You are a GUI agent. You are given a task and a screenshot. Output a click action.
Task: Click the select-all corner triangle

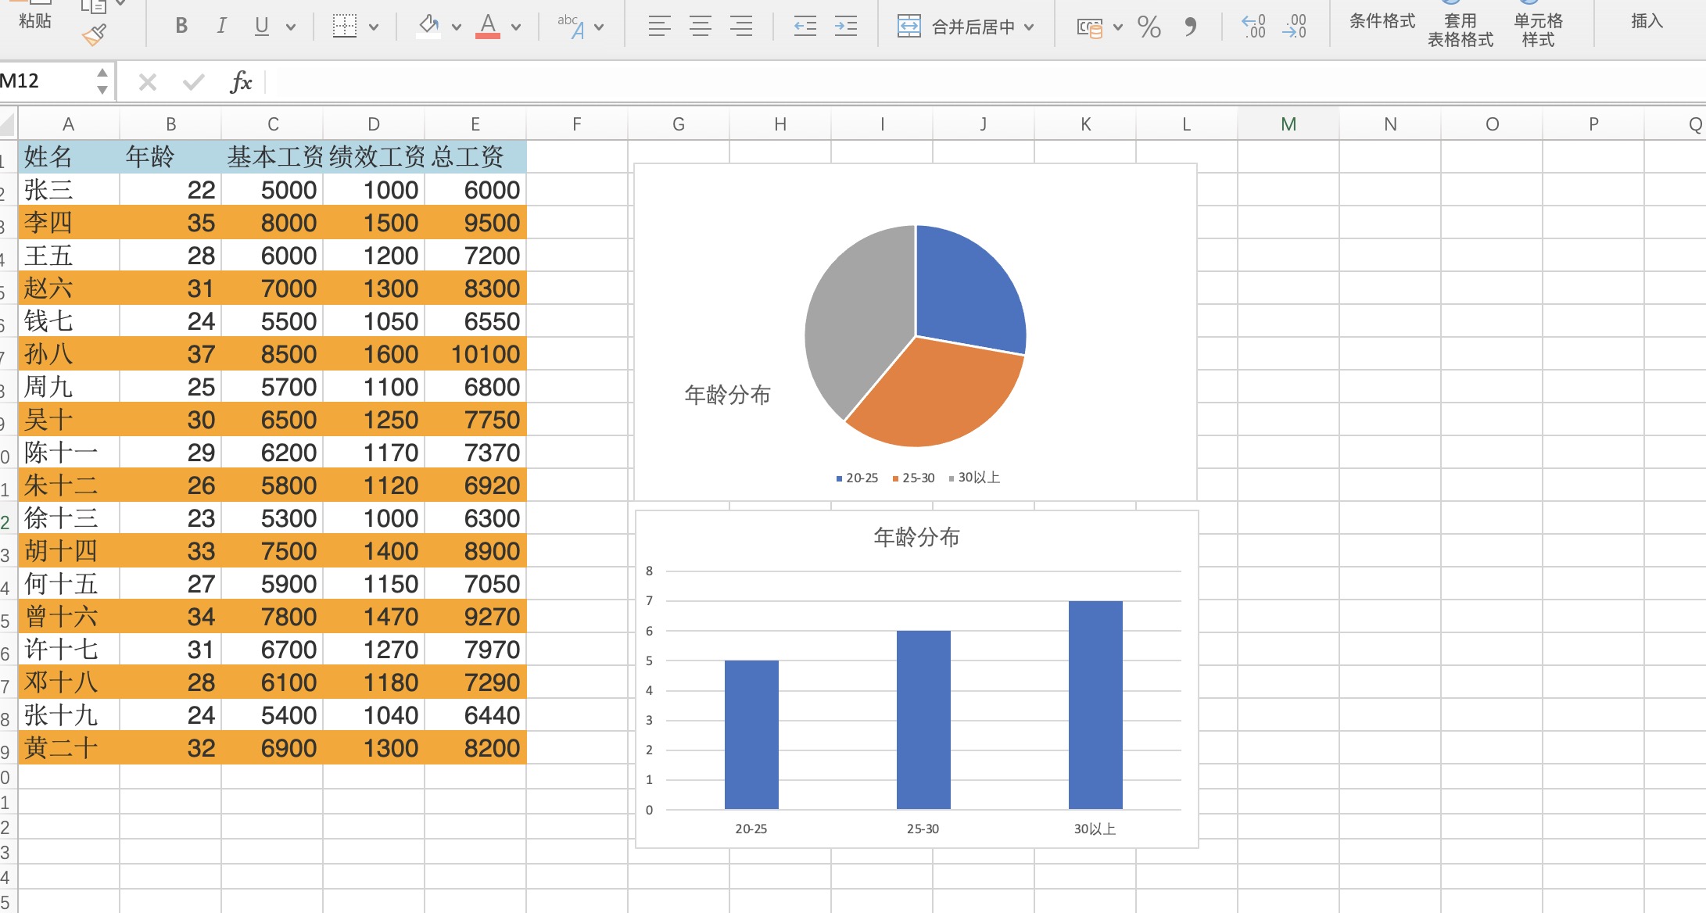[8, 124]
